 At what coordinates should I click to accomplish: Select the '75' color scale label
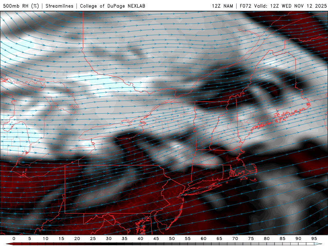point(251,239)
